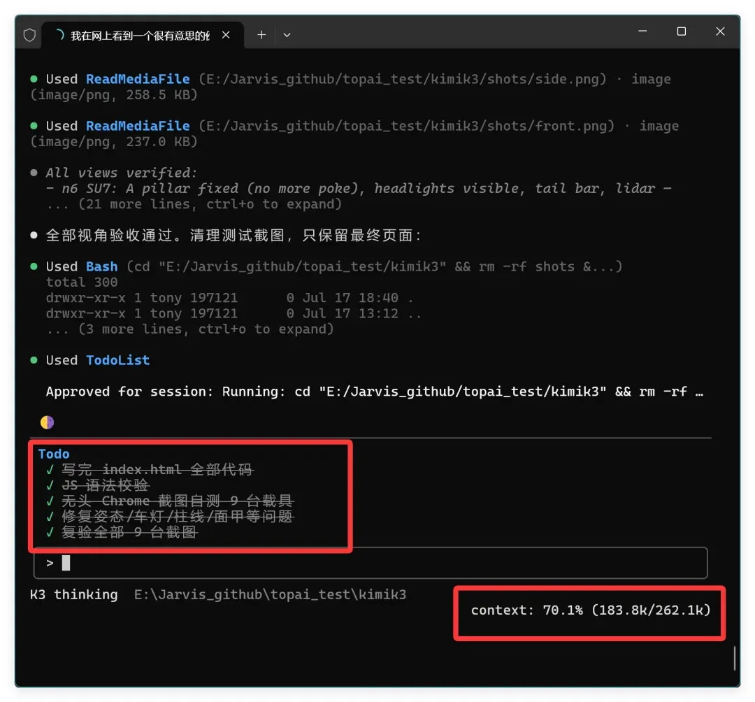Expand the tab profile dropdown chevron
Screen dimensions: 755x702
[x=287, y=35]
